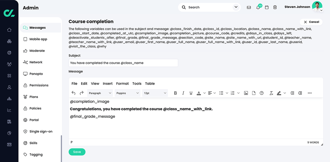Screen dimensions: 330x162
Task: Click the target goals icon in left rail
Action: 9,53
